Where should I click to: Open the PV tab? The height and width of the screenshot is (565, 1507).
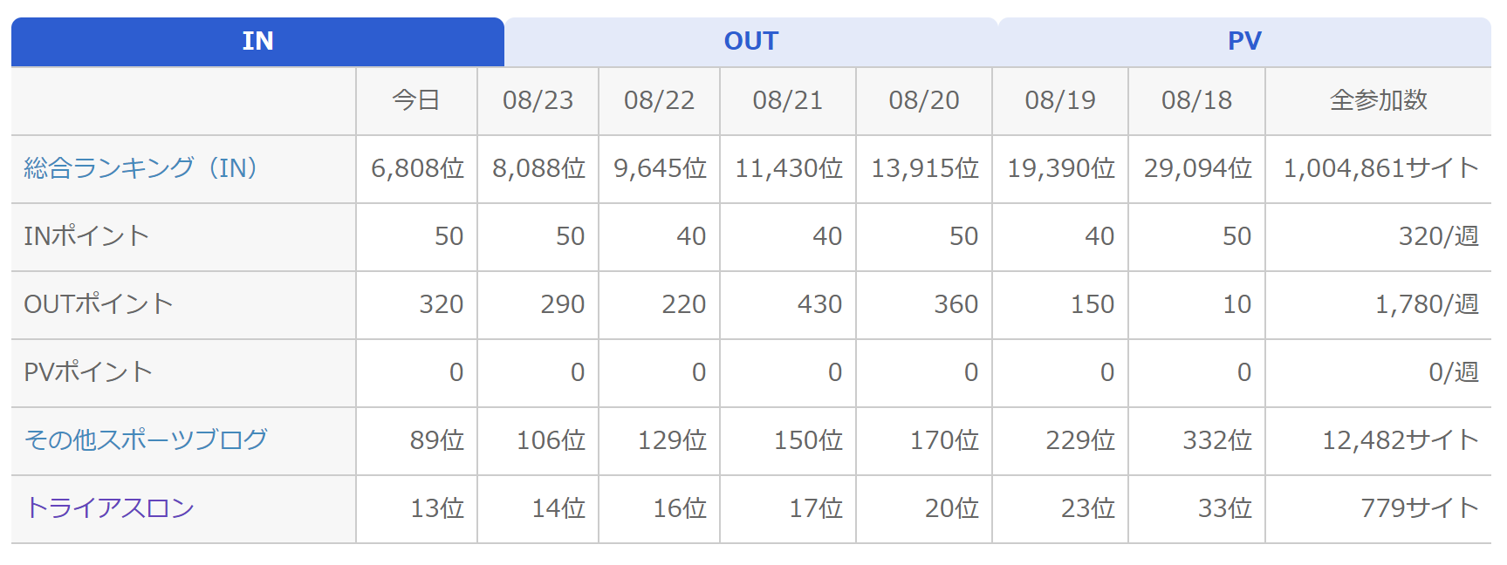[x=1244, y=41]
